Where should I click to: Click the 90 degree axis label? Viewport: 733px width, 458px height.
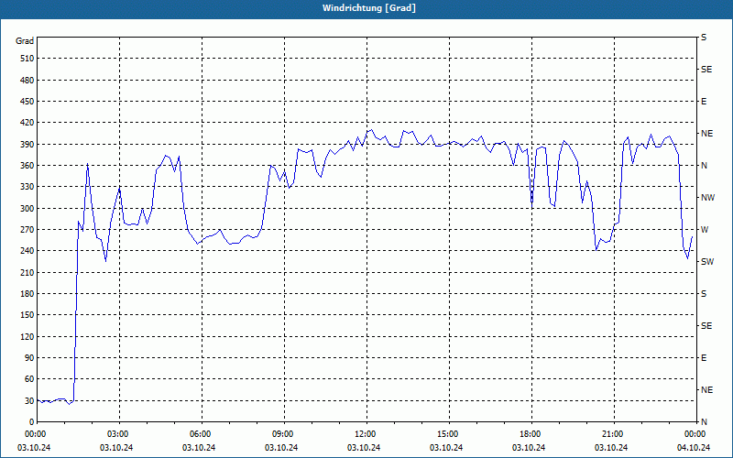click(29, 358)
